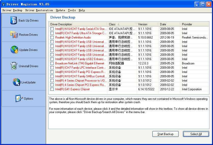Viewport: 213px width, 145px height.
Task: Check the Intel ICH7 LPC Interface Controller box
Action: click(52, 68)
